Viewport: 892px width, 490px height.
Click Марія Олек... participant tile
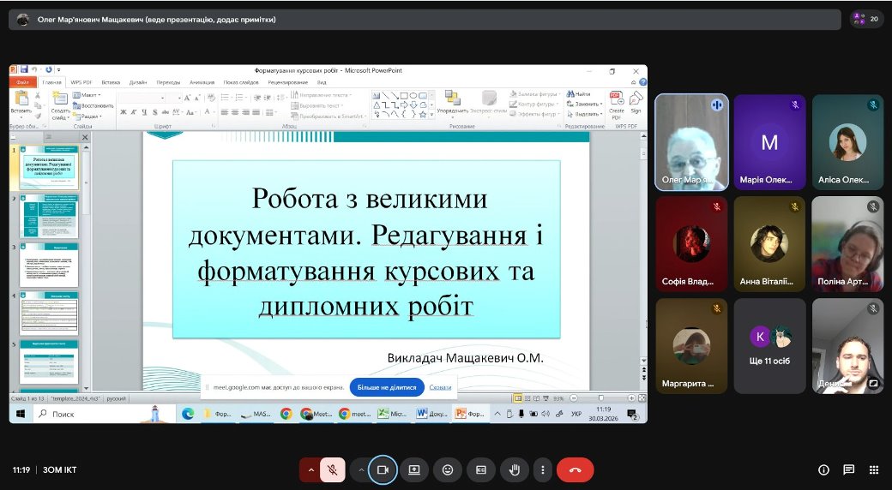[769, 141]
